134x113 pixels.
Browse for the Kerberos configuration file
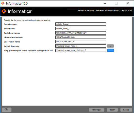point(110,50)
